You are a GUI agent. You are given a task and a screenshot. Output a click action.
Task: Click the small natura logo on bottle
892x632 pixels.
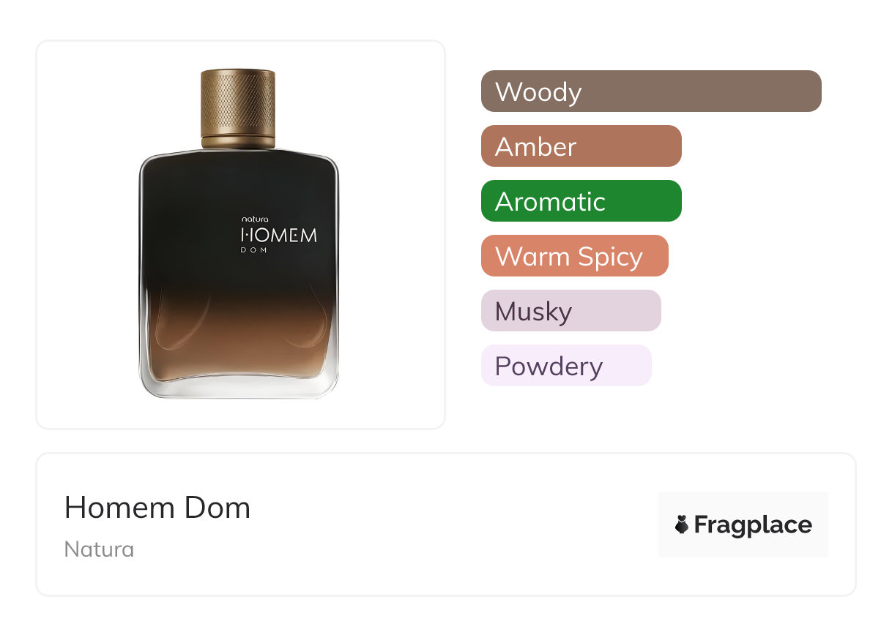click(255, 219)
